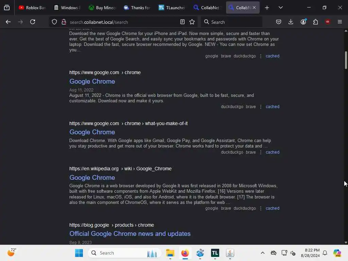348x261 pixels.
Task: Open notification bell in taskbar
Action: click(325, 253)
